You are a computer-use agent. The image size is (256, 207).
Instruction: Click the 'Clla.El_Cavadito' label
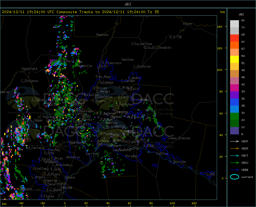pos(157,48)
